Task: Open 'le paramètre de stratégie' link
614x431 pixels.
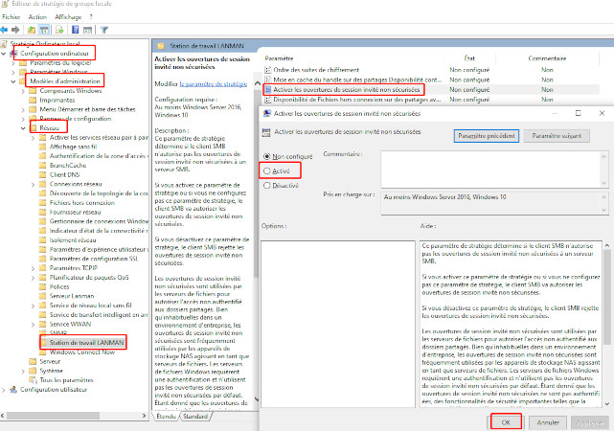Action: 214,83
